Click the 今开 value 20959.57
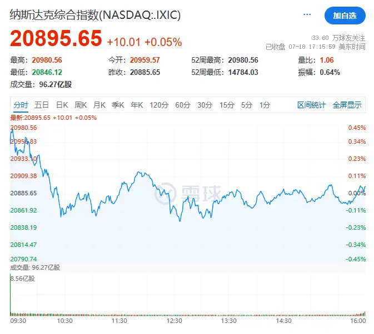Screen dimensions: 374x334 tap(145, 60)
